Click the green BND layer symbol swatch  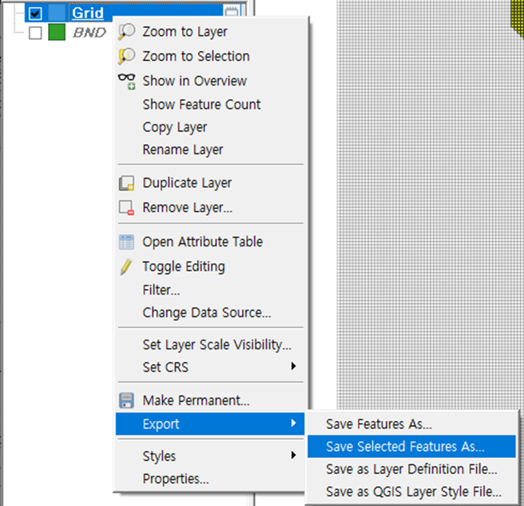tap(57, 32)
